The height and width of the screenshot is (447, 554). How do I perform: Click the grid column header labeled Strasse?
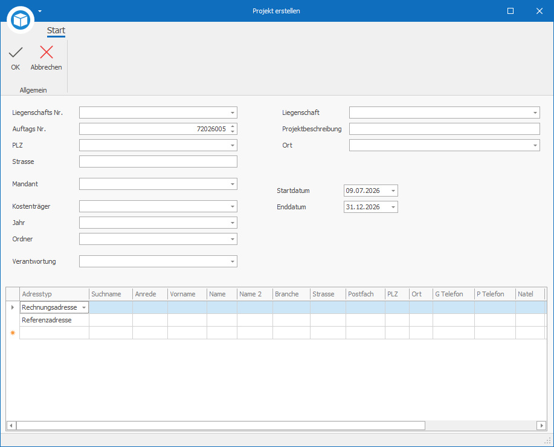click(x=328, y=294)
